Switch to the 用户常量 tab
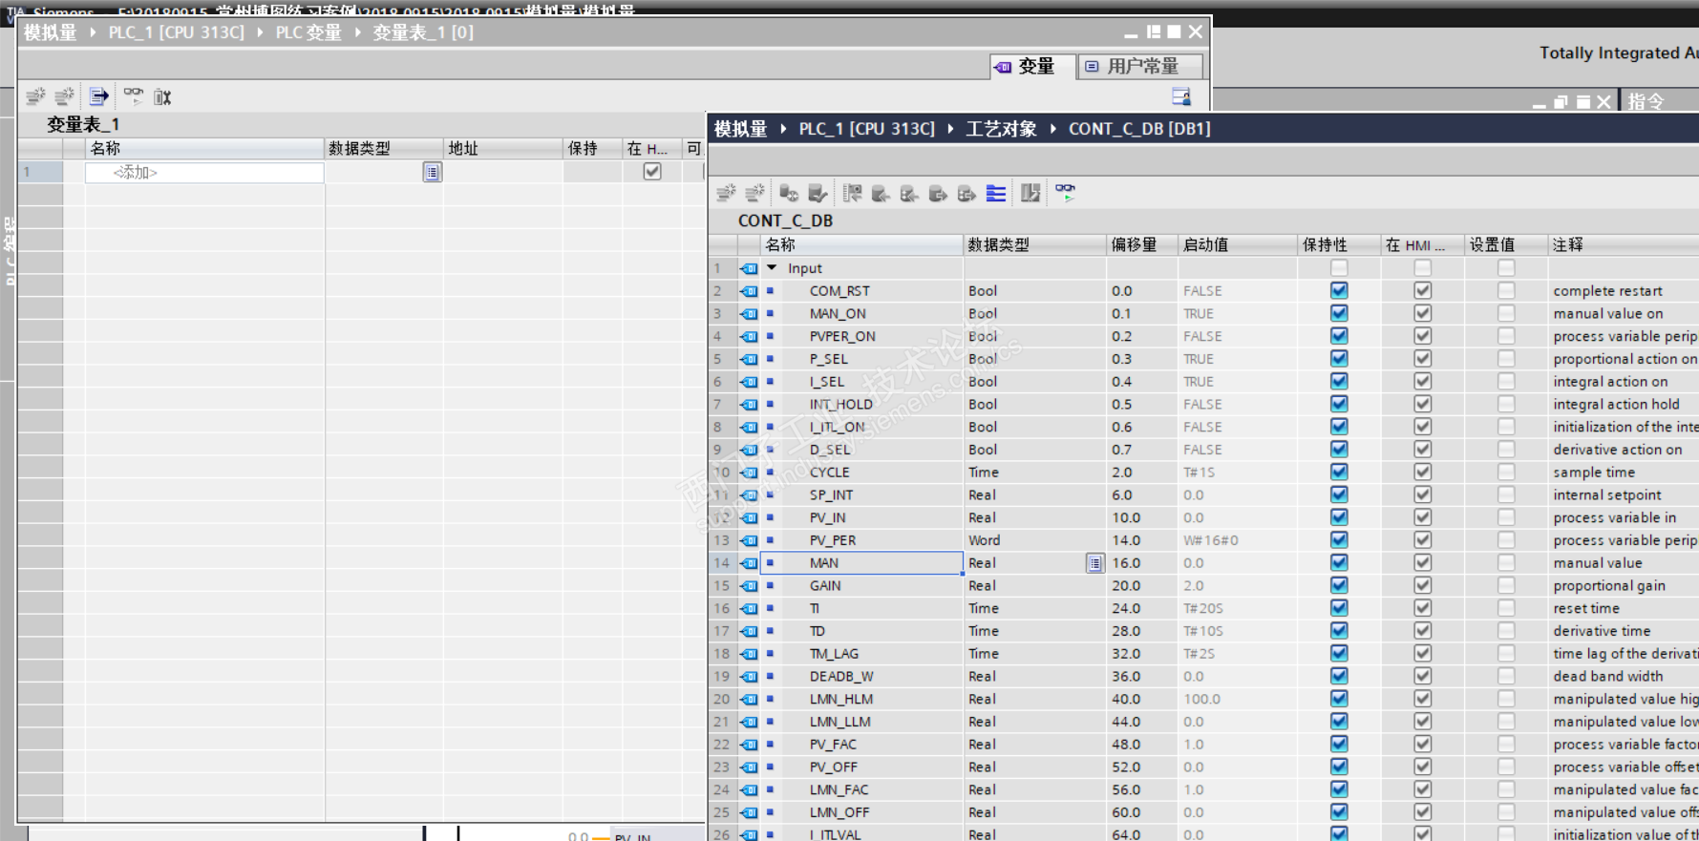This screenshot has height=841, width=1699. (x=1139, y=66)
